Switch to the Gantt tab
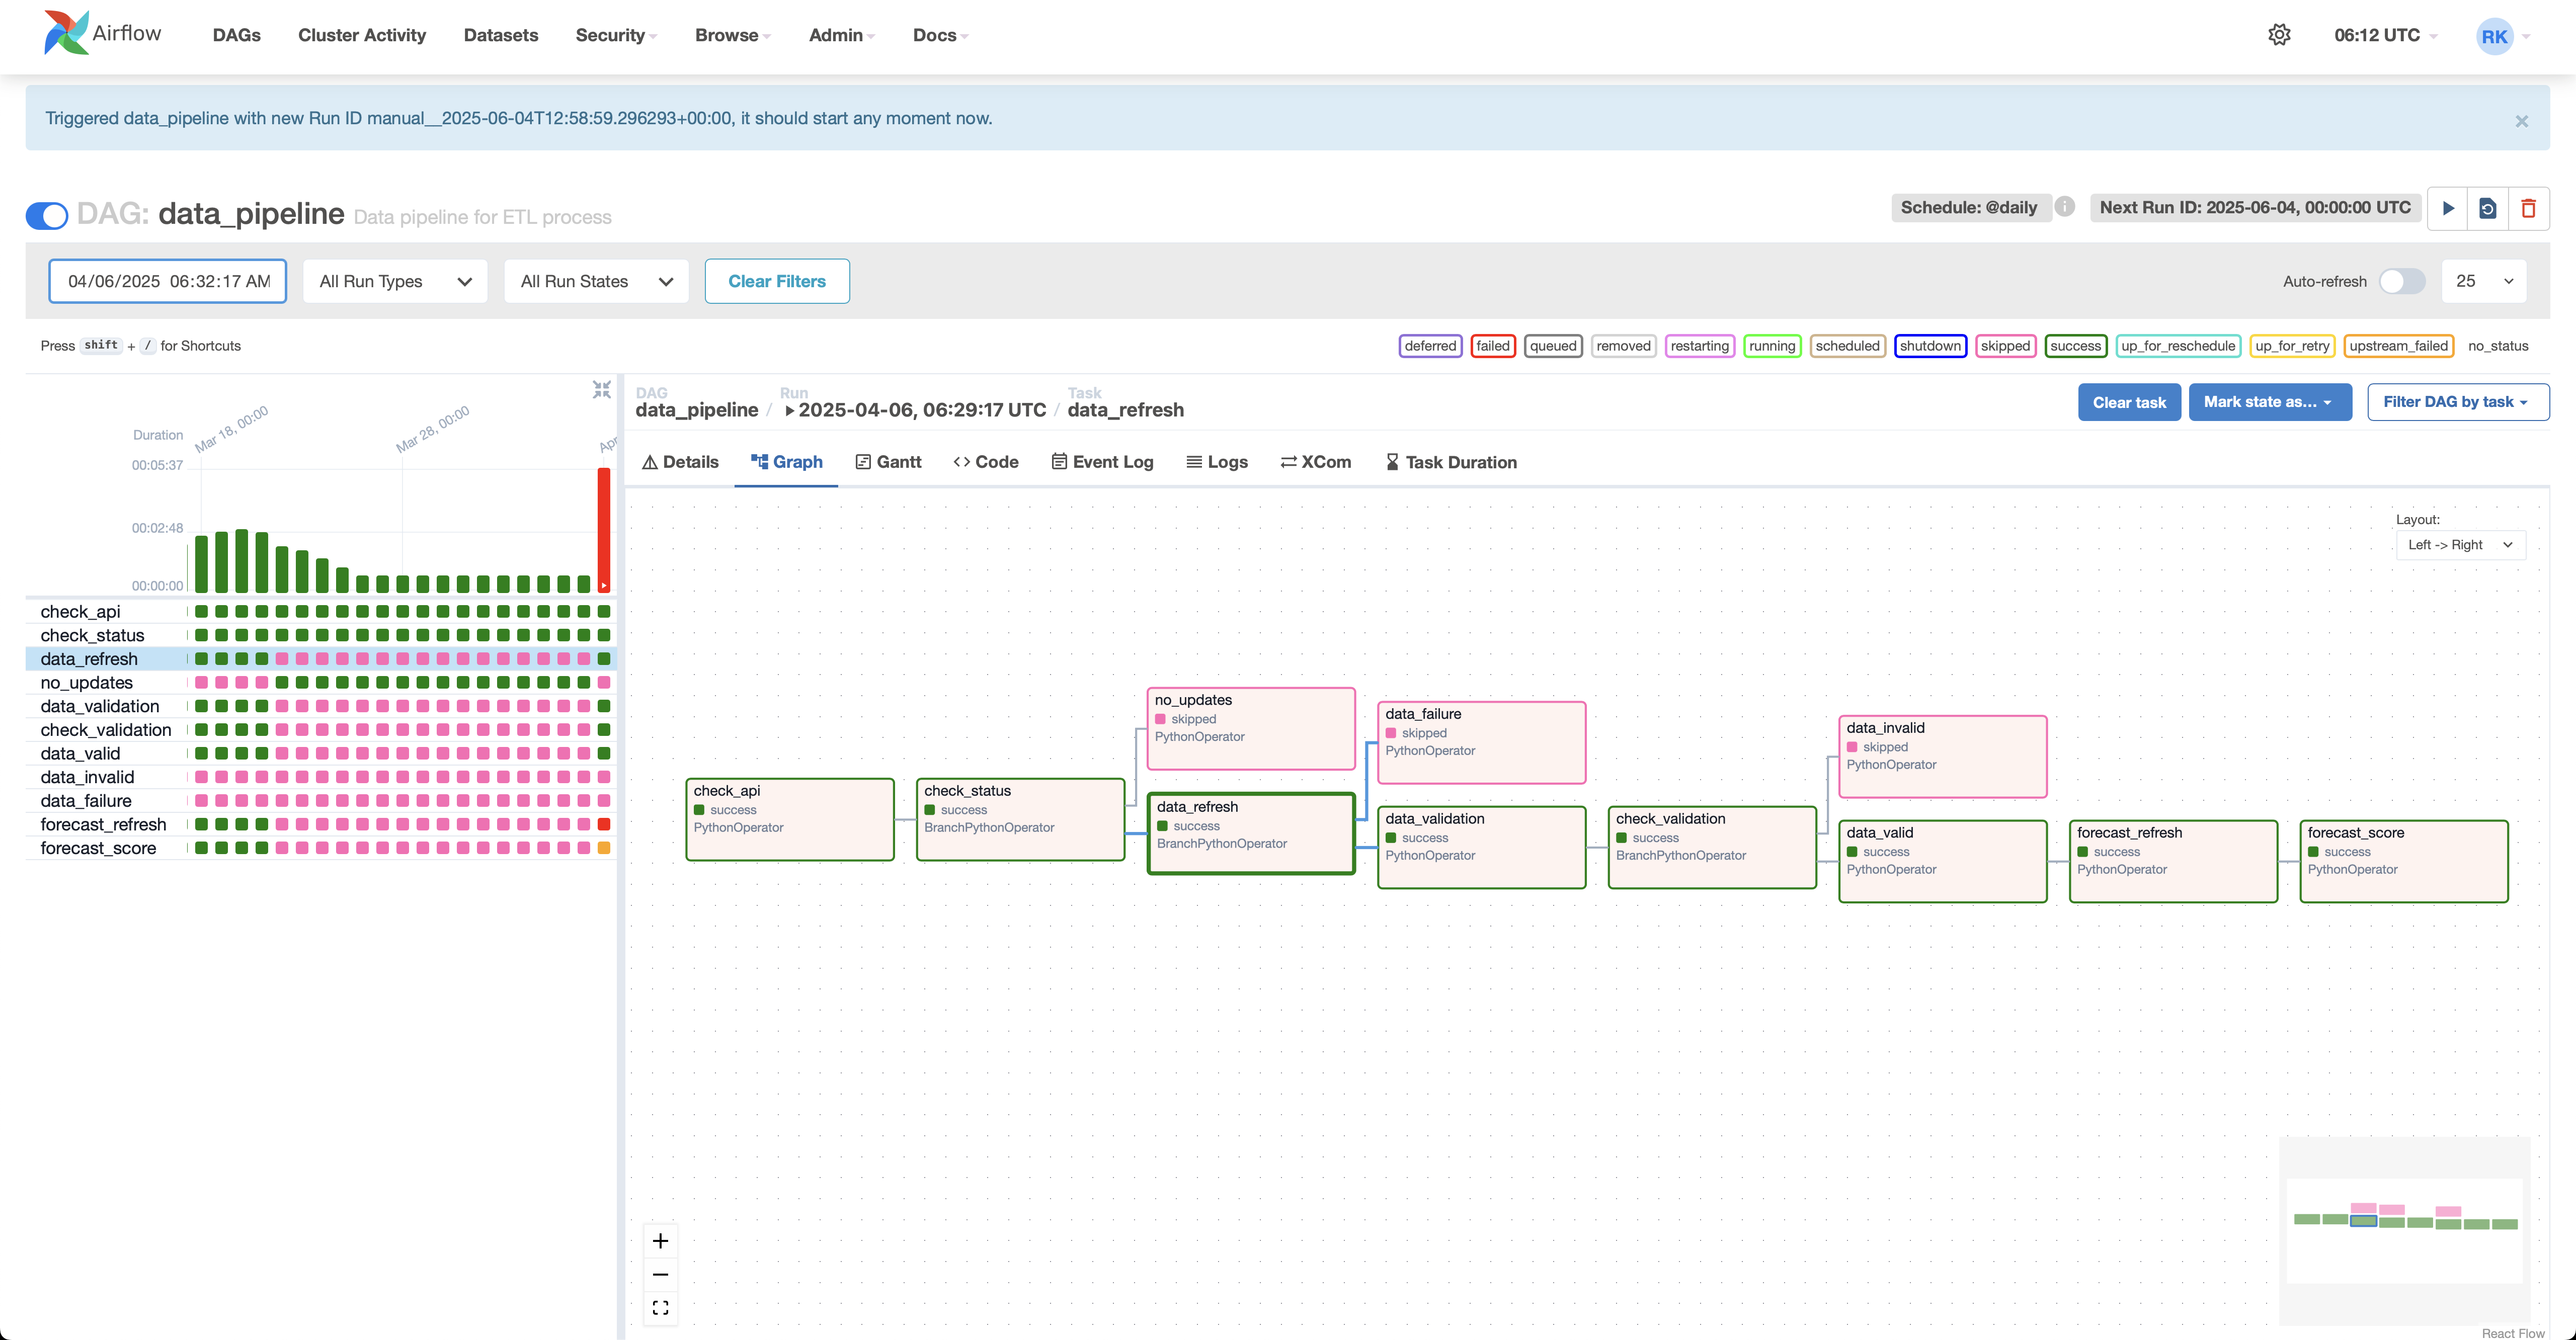 pyautogui.click(x=888, y=461)
